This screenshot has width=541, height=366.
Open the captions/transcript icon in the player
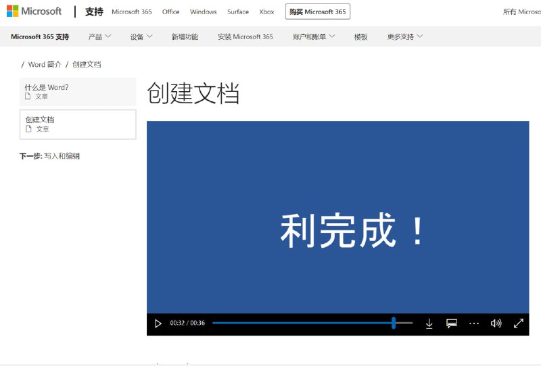[x=452, y=323]
